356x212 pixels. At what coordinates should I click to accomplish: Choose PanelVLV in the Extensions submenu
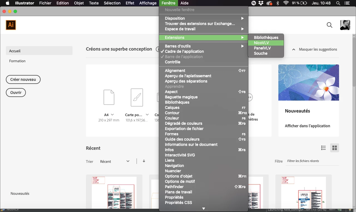pos(266,48)
